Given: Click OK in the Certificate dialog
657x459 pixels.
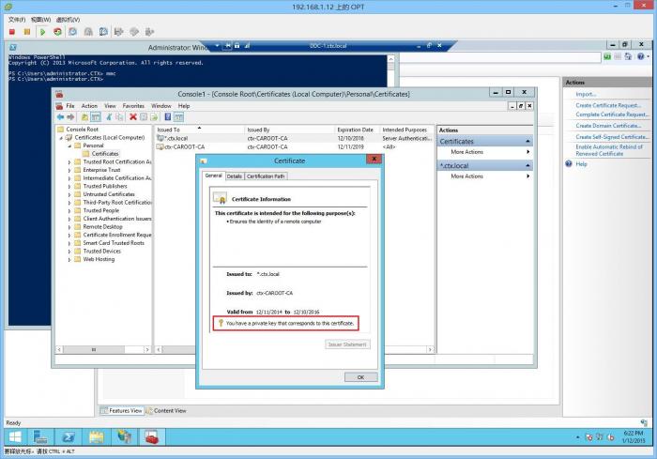Looking at the screenshot, I should [x=360, y=377].
